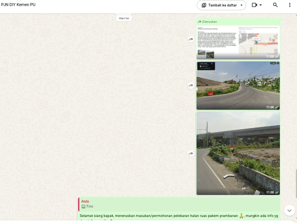The width and height of the screenshot is (297, 223).
Task: Open the forwarded document map image
Action: pos(238,42)
